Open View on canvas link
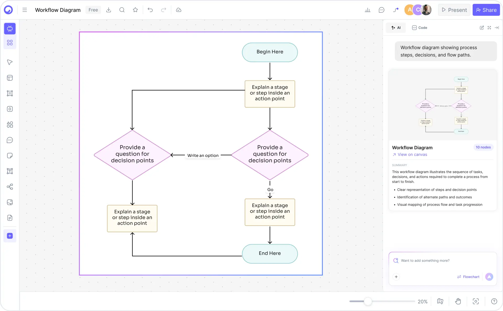The image size is (503, 311). (410, 155)
